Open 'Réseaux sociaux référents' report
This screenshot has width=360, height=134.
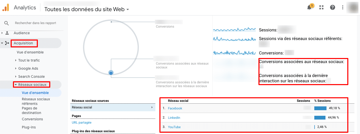tap(36, 101)
